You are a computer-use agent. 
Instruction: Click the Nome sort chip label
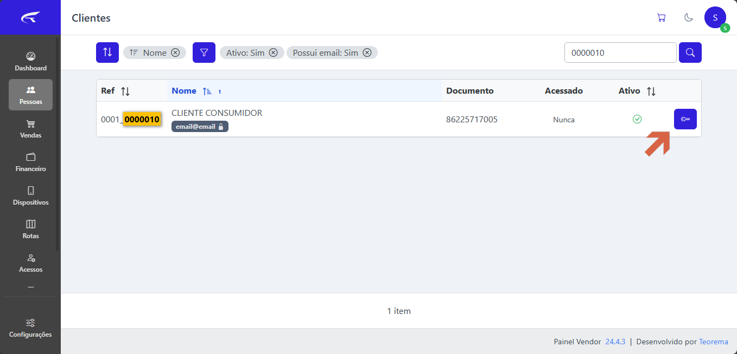coord(155,53)
